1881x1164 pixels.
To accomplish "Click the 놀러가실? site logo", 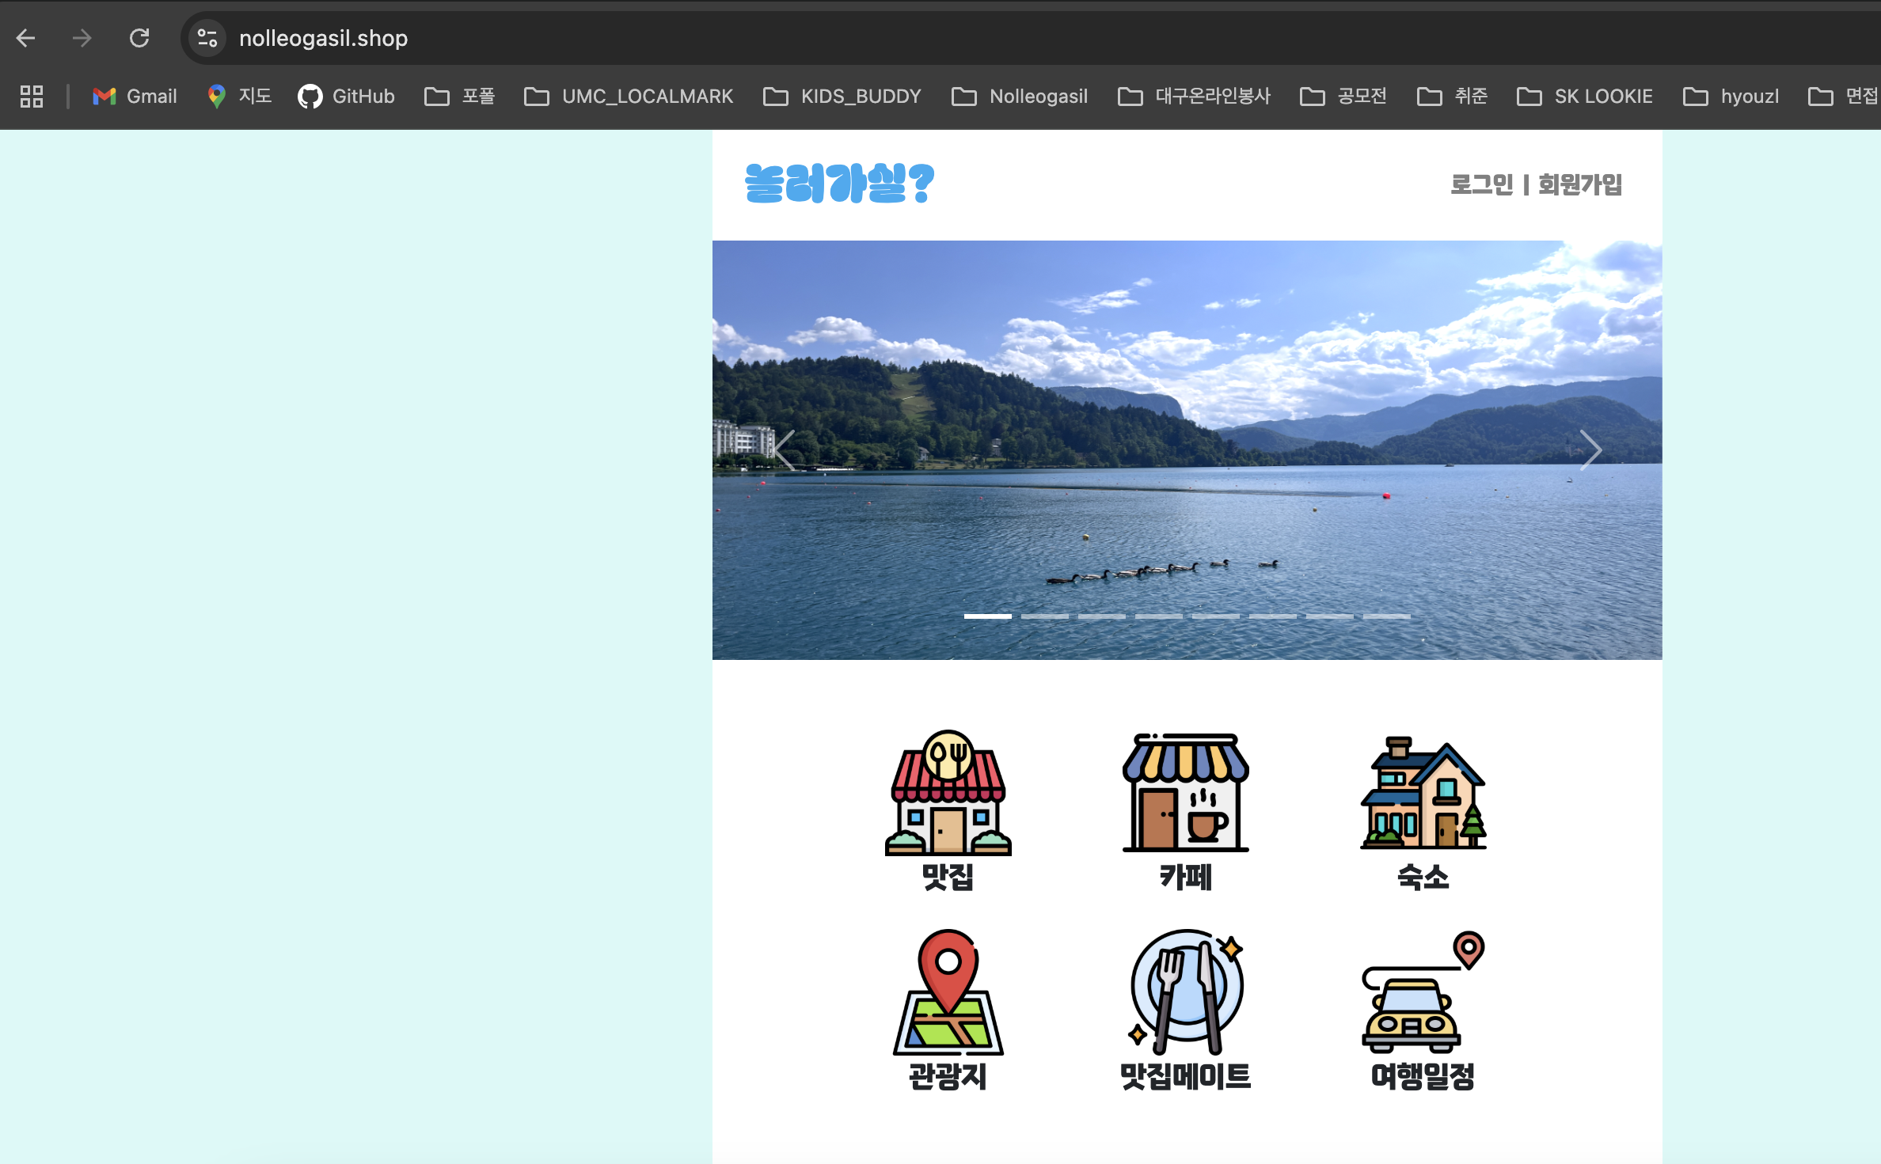I will (x=839, y=184).
